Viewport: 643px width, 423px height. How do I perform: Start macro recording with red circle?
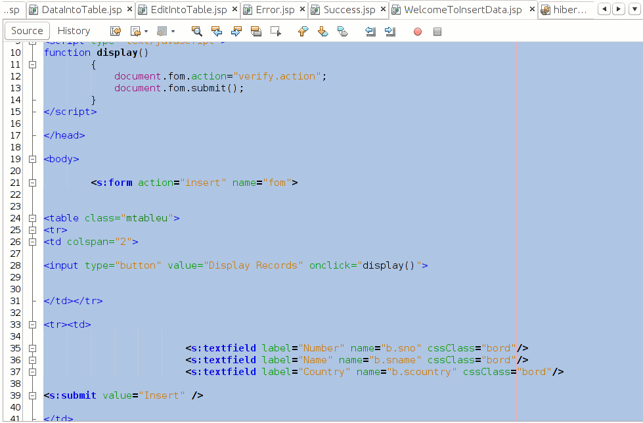pyautogui.click(x=418, y=32)
